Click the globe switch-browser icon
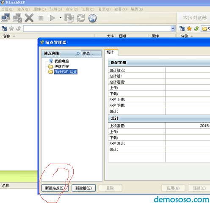The height and width of the screenshot is (203, 210). tap(92, 18)
